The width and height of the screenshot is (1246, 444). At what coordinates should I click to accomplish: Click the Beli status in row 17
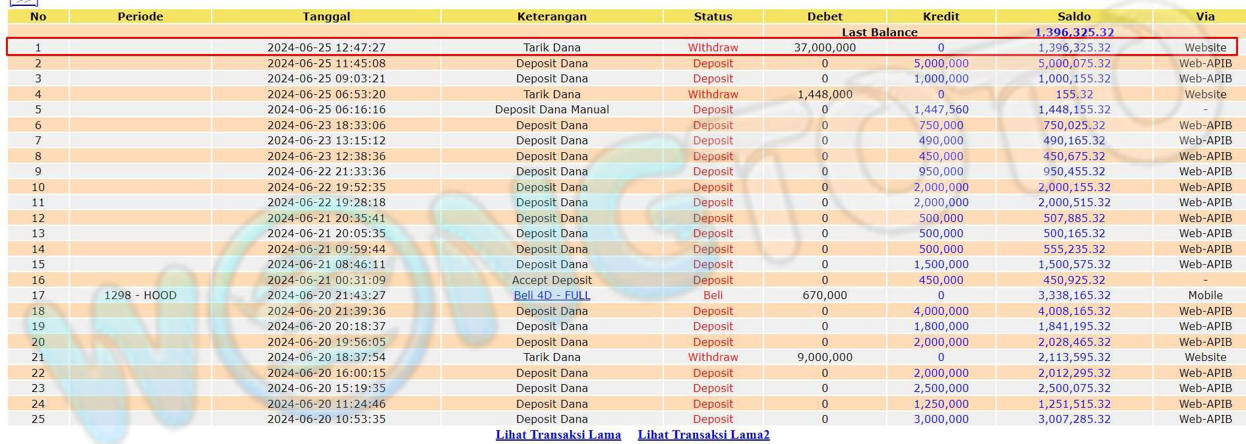click(x=713, y=295)
